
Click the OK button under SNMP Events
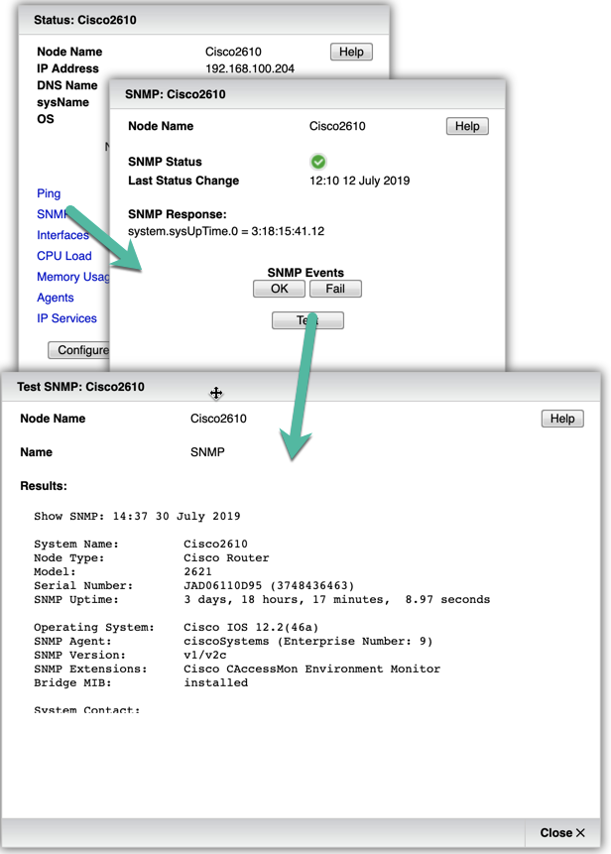click(x=279, y=289)
